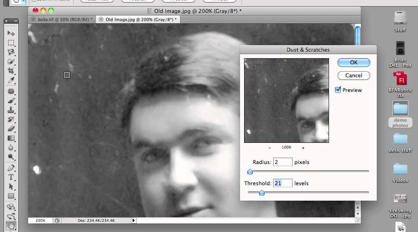Select the Crop tool
The height and width of the screenshot is (232, 418).
coord(11,71)
